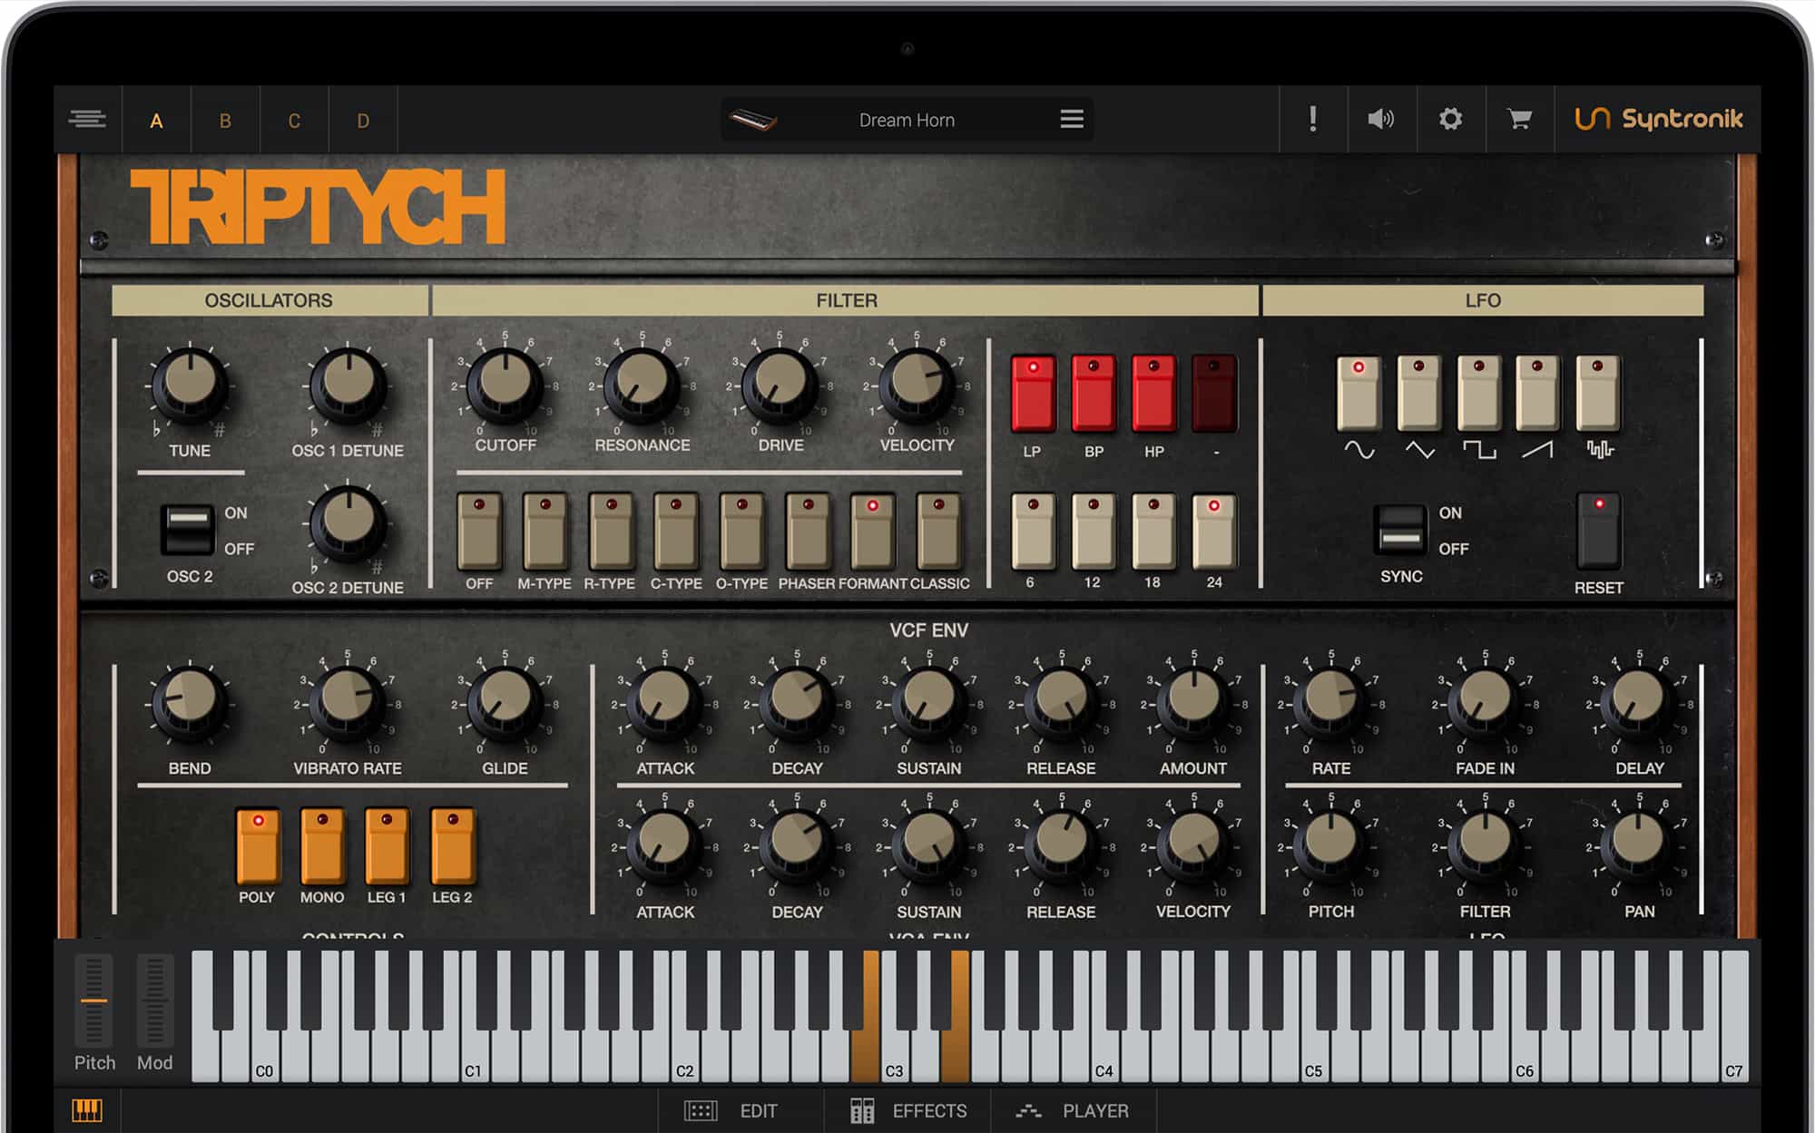
Task: Select part C tab
Action: 294,121
